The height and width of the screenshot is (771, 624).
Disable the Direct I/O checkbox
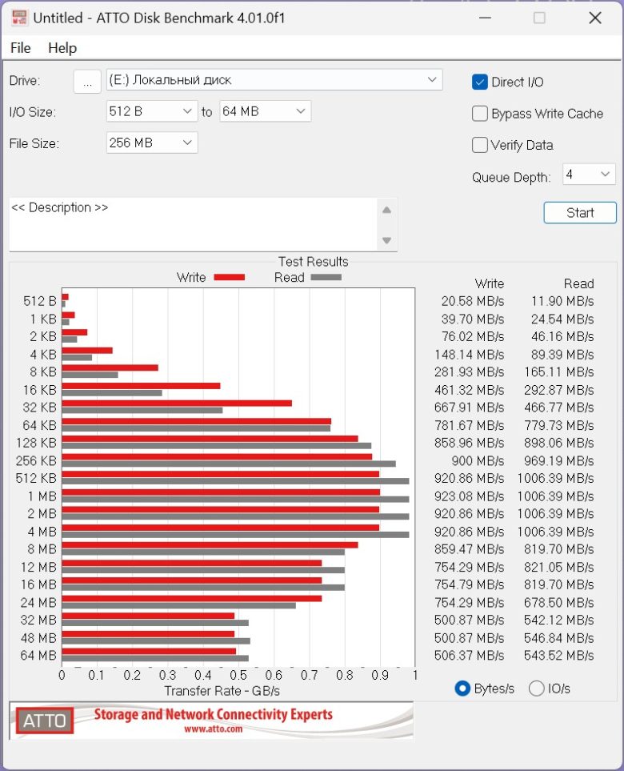click(x=479, y=82)
